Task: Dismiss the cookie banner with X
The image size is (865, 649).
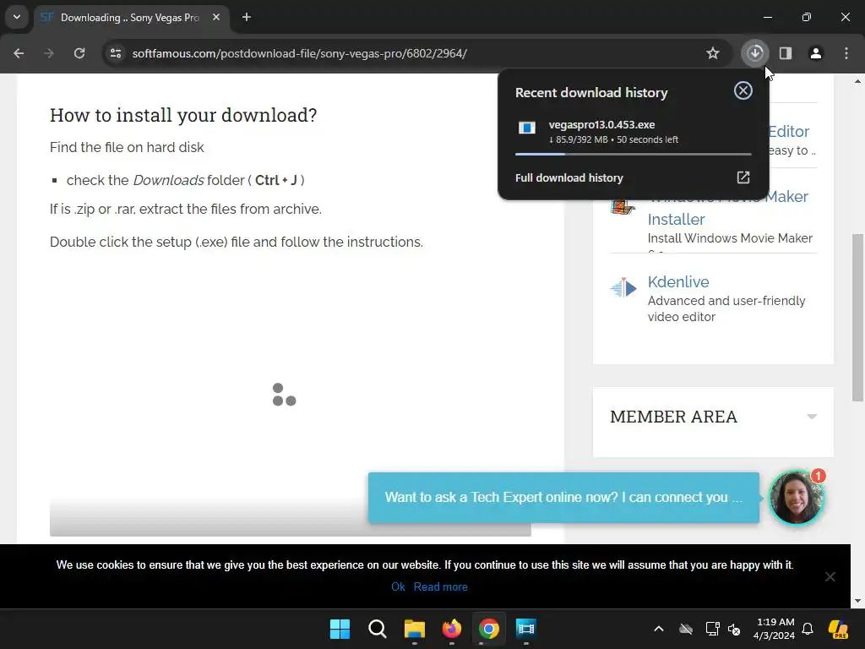Action: pos(830,576)
